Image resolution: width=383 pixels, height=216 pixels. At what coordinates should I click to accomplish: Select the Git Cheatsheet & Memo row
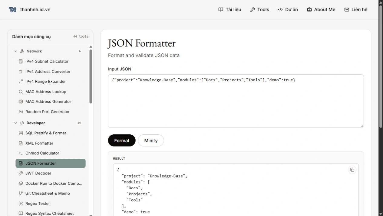click(x=51, y=193)
